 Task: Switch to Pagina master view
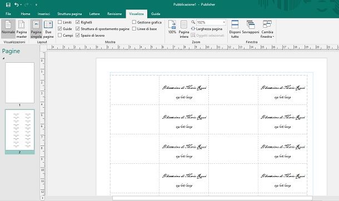pos(22,29)
